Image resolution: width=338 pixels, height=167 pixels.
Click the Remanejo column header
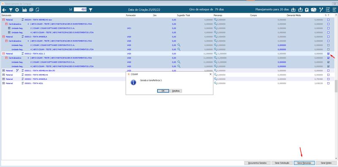[x=218, y=16]
